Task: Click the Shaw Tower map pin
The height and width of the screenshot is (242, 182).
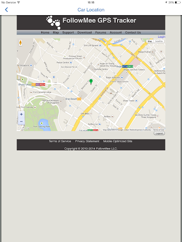Action: point(136,101)
